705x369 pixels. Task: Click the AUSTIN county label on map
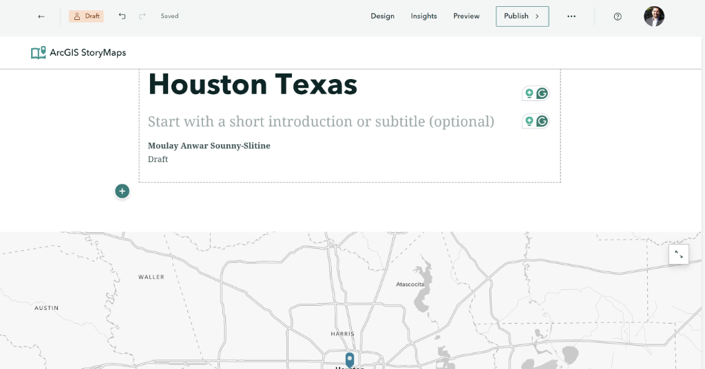(46, 308)
